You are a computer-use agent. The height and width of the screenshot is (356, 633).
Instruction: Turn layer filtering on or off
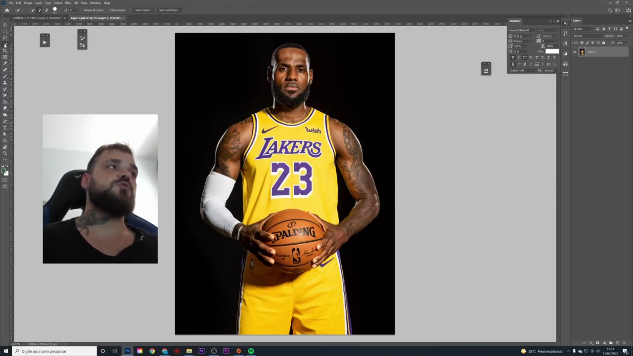pyautogui.click(x=627, y=28)
